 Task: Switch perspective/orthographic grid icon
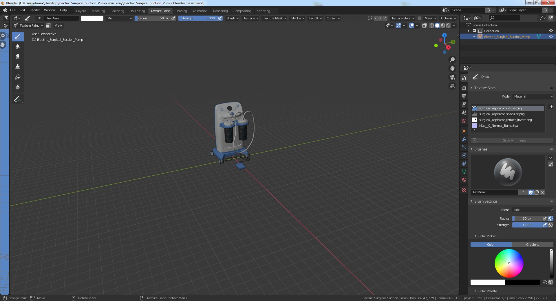(452, 86)
